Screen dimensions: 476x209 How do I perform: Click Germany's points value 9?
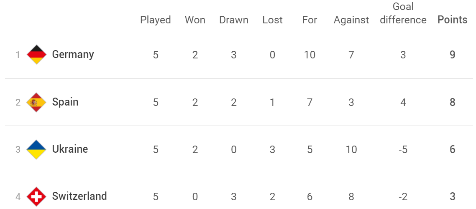coord(452,55)
